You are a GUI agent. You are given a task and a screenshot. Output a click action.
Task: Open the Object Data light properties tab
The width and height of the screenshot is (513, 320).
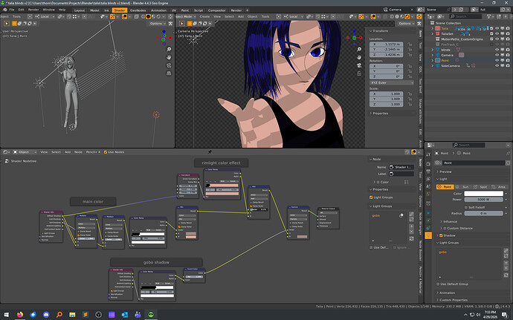[x=428, y=235]
